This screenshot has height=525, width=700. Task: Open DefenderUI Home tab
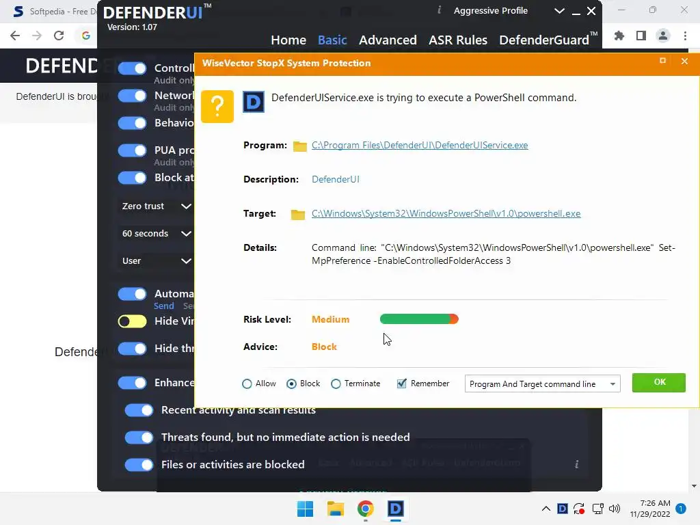click(288, 40)
